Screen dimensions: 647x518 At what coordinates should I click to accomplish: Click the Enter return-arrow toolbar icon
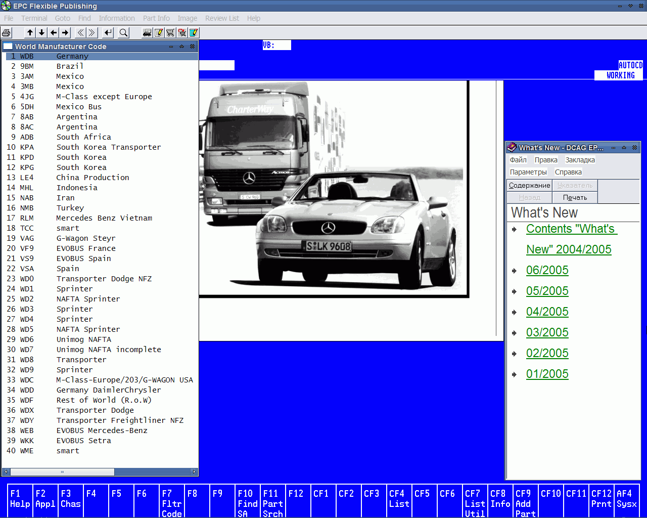108,33
